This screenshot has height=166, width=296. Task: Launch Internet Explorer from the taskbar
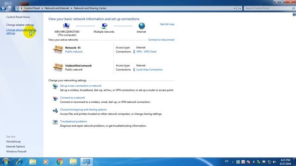click(19, 162)
